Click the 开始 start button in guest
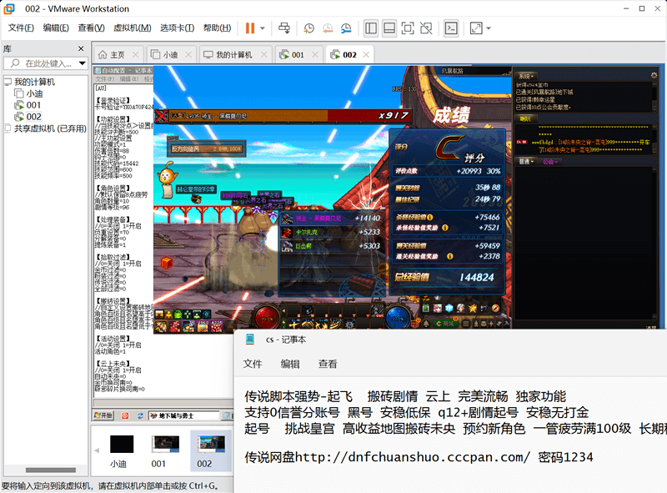Screen dimensions: 667x493 click(x=103, y=415)
